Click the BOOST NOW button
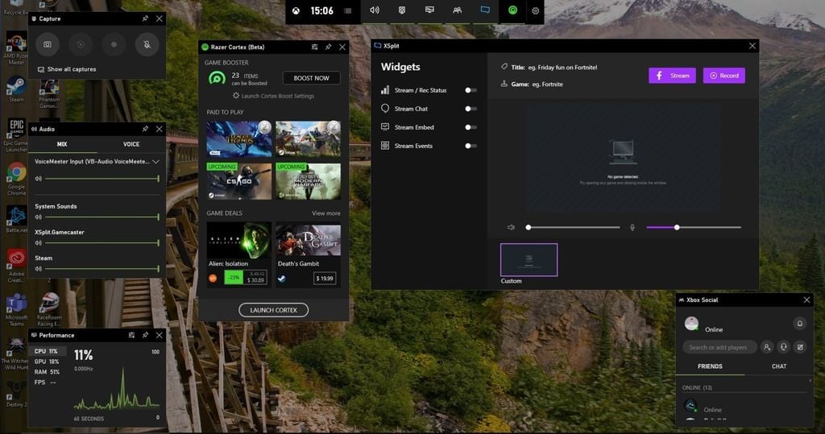The width and height of the screenshot is (825, 434). (x=312, y=78)
